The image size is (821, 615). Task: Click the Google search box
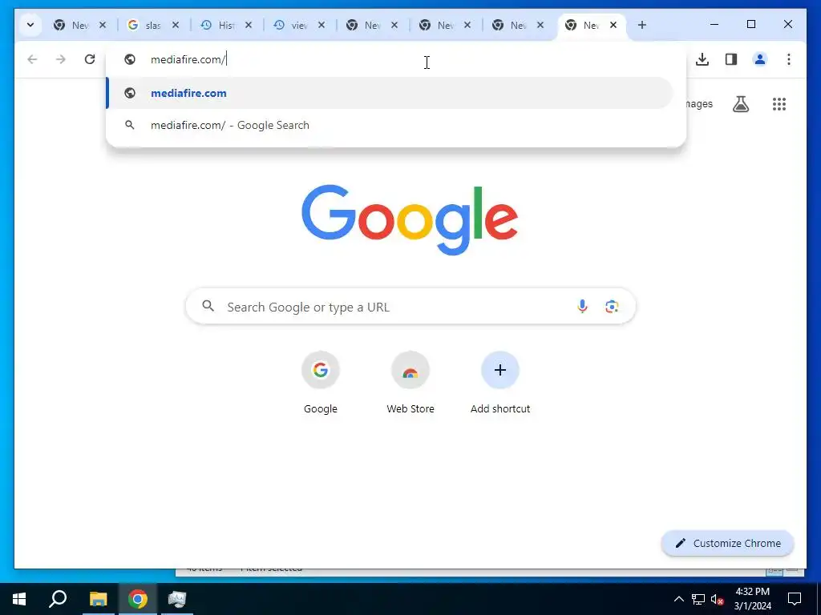410,307
